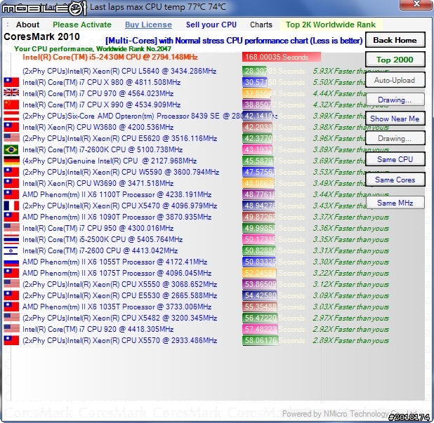Click the Russian flag beside Phenom 1055T

pyautogui.click(x=11, y=262)
